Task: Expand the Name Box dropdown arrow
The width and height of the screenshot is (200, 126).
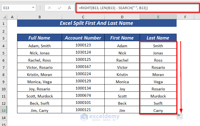Action: pyautogui.click(x=33, y=8)
